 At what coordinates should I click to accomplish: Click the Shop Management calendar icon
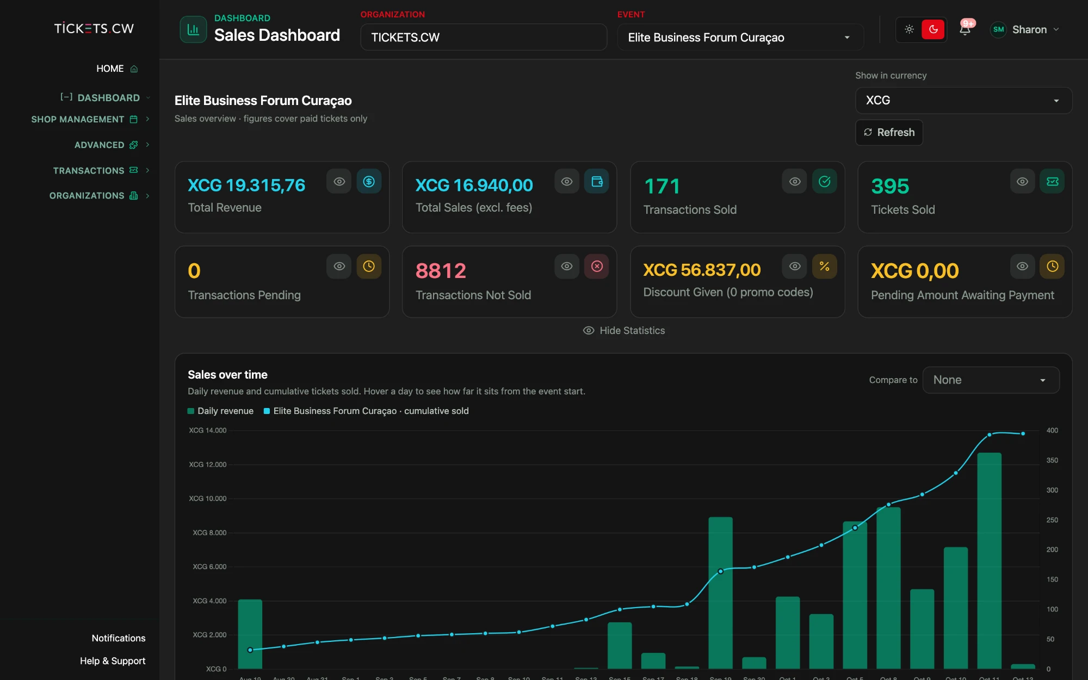coord(133,119)
